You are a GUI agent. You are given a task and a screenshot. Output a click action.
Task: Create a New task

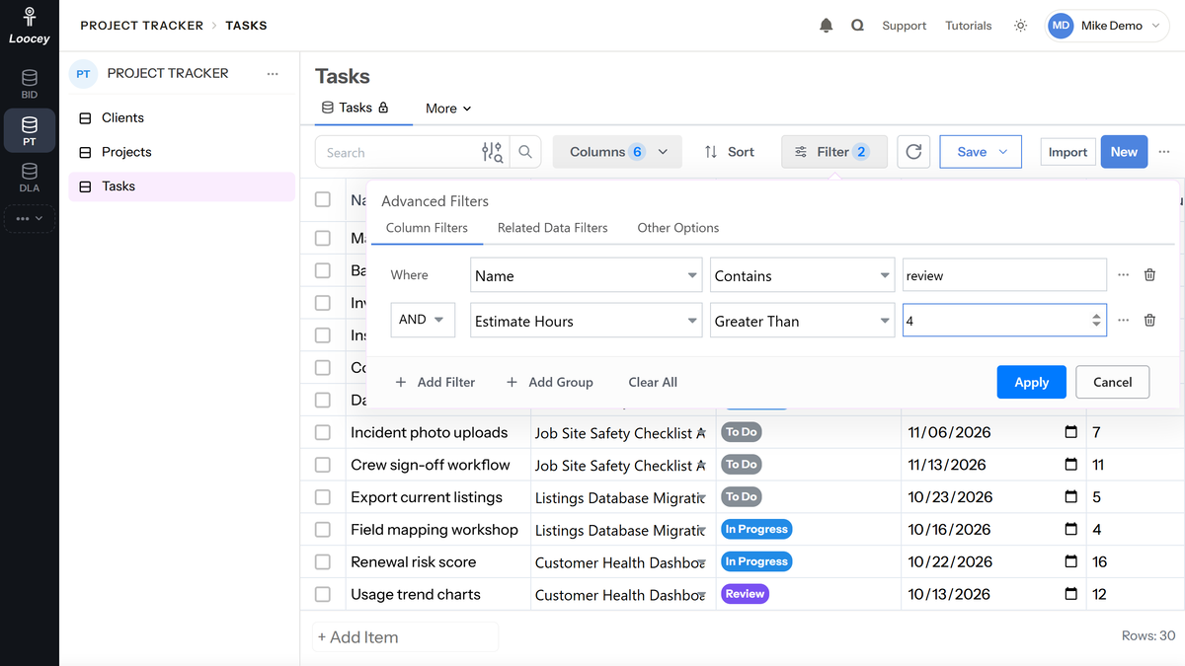1124,152
